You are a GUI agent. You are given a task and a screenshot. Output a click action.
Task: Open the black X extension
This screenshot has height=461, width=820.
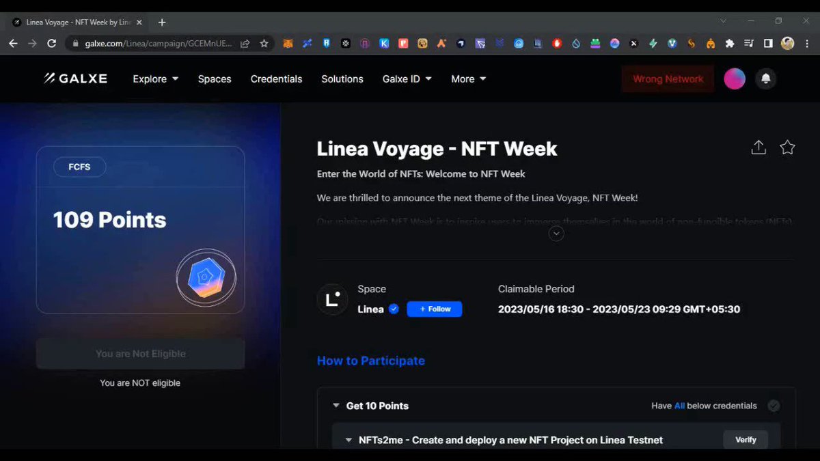pos(633,43)
